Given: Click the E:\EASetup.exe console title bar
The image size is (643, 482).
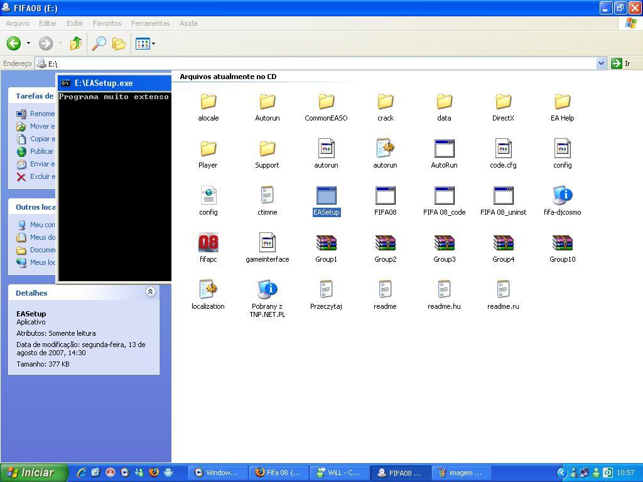Looking at the screenshot, I should (114, 83).
